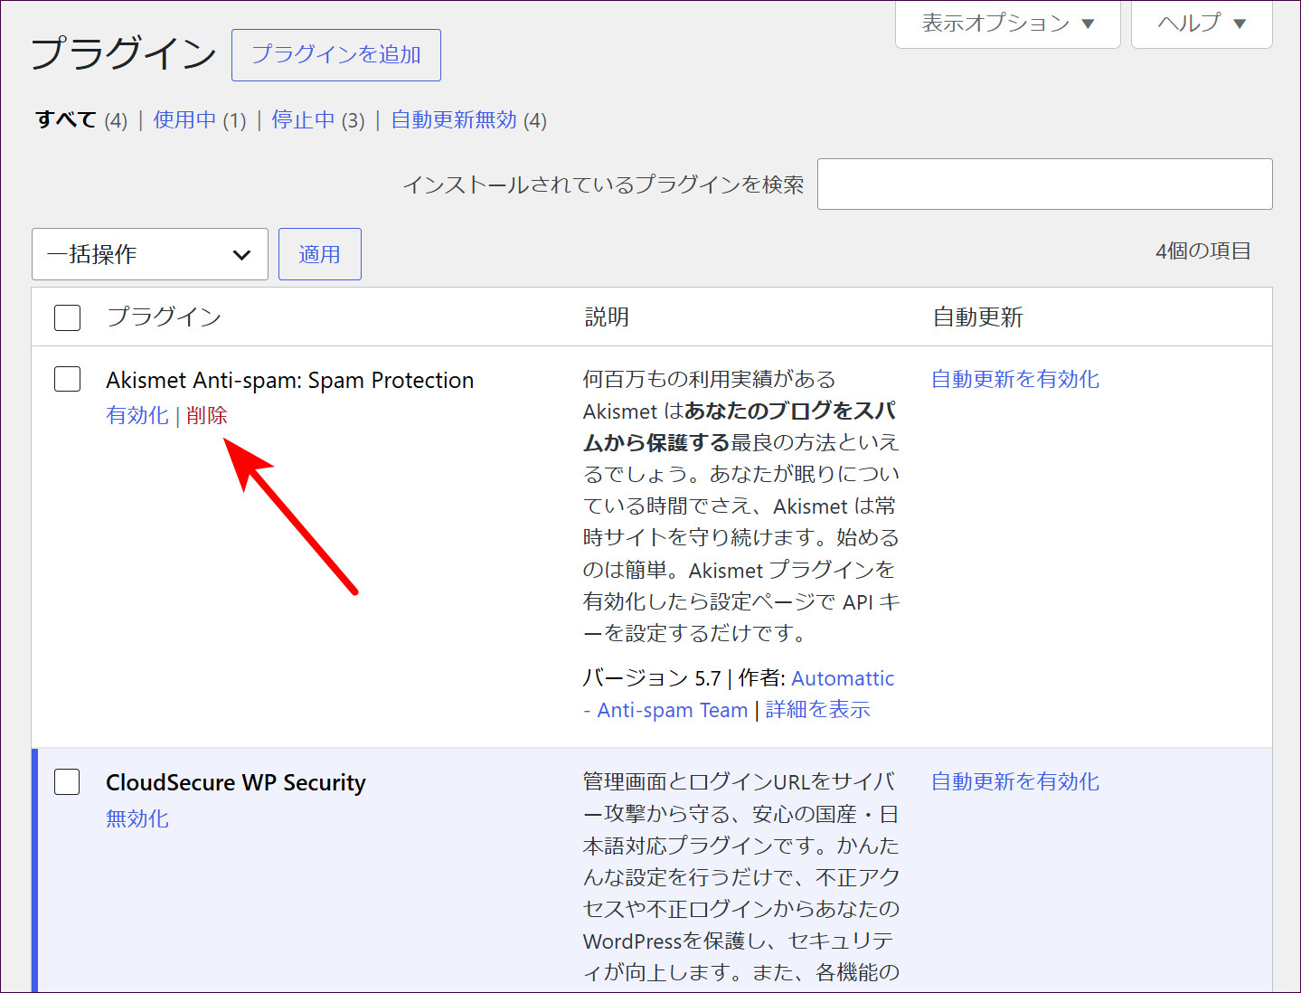Open the 表示オプション dropdown tab
1301x993 pixels.
[1007, 24]
